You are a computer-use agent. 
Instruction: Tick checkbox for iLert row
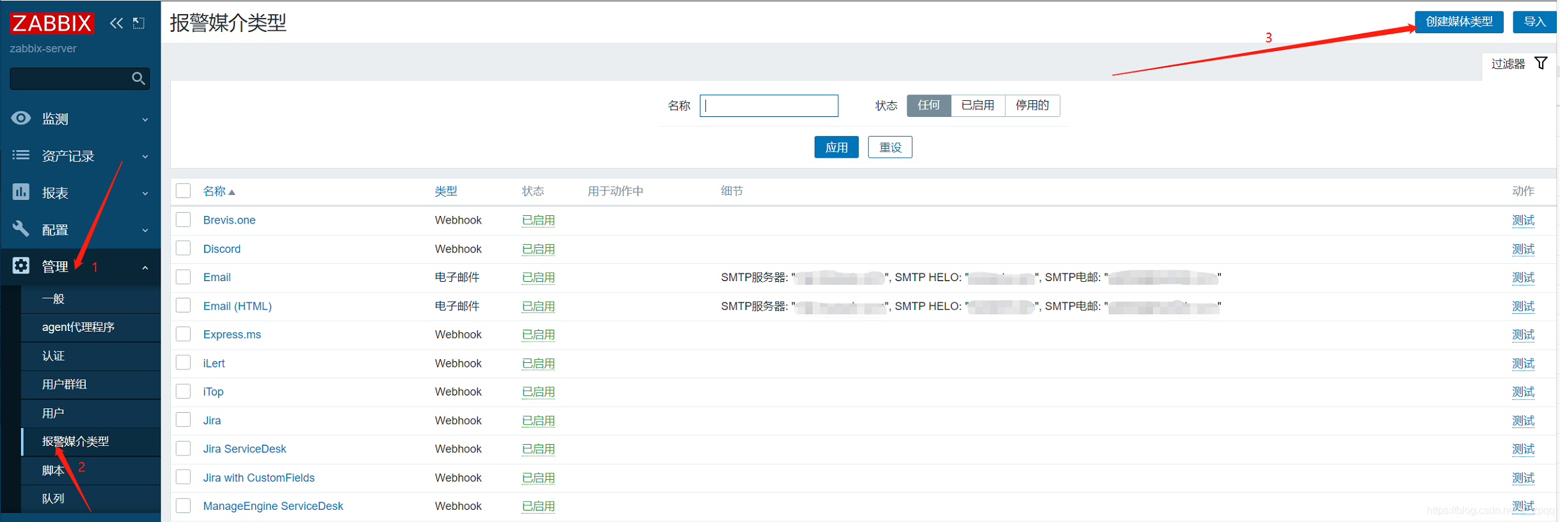[x=184, y=363]
